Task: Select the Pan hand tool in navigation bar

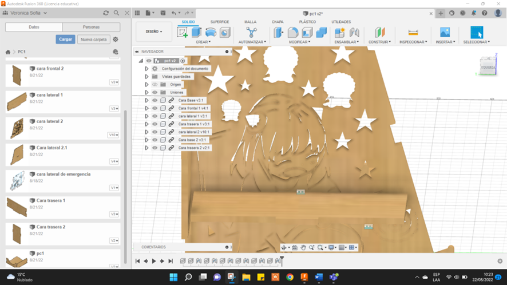Action: (303, 247)
